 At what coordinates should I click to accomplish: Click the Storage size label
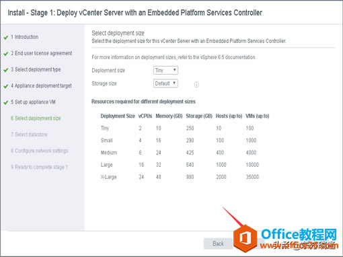point(104,83)
